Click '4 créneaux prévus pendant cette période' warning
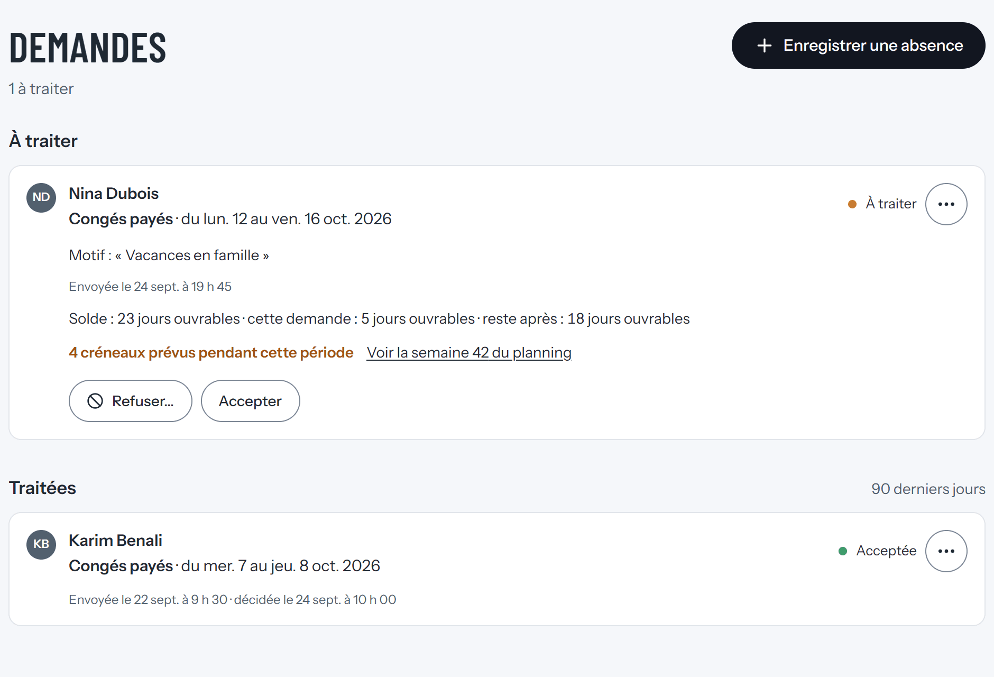Viewport: 994px width, 677px height. pyautogui.click(x=211, y=353)
